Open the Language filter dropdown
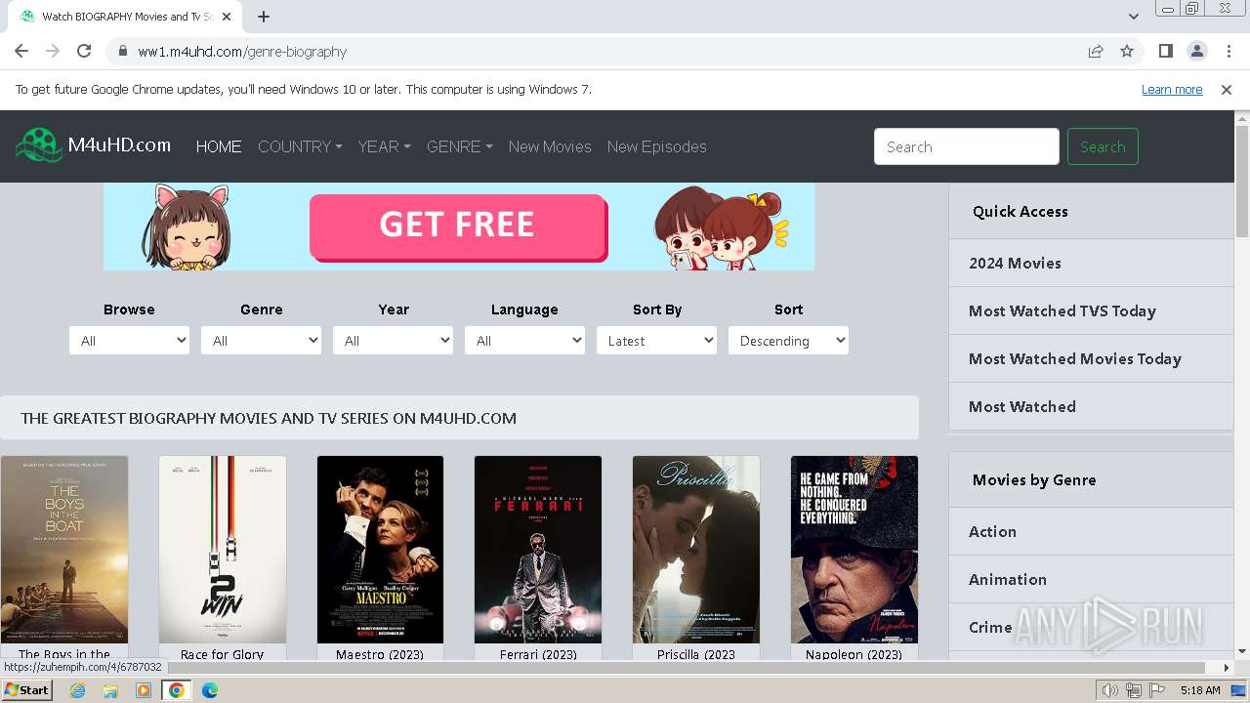 point(524,341)
